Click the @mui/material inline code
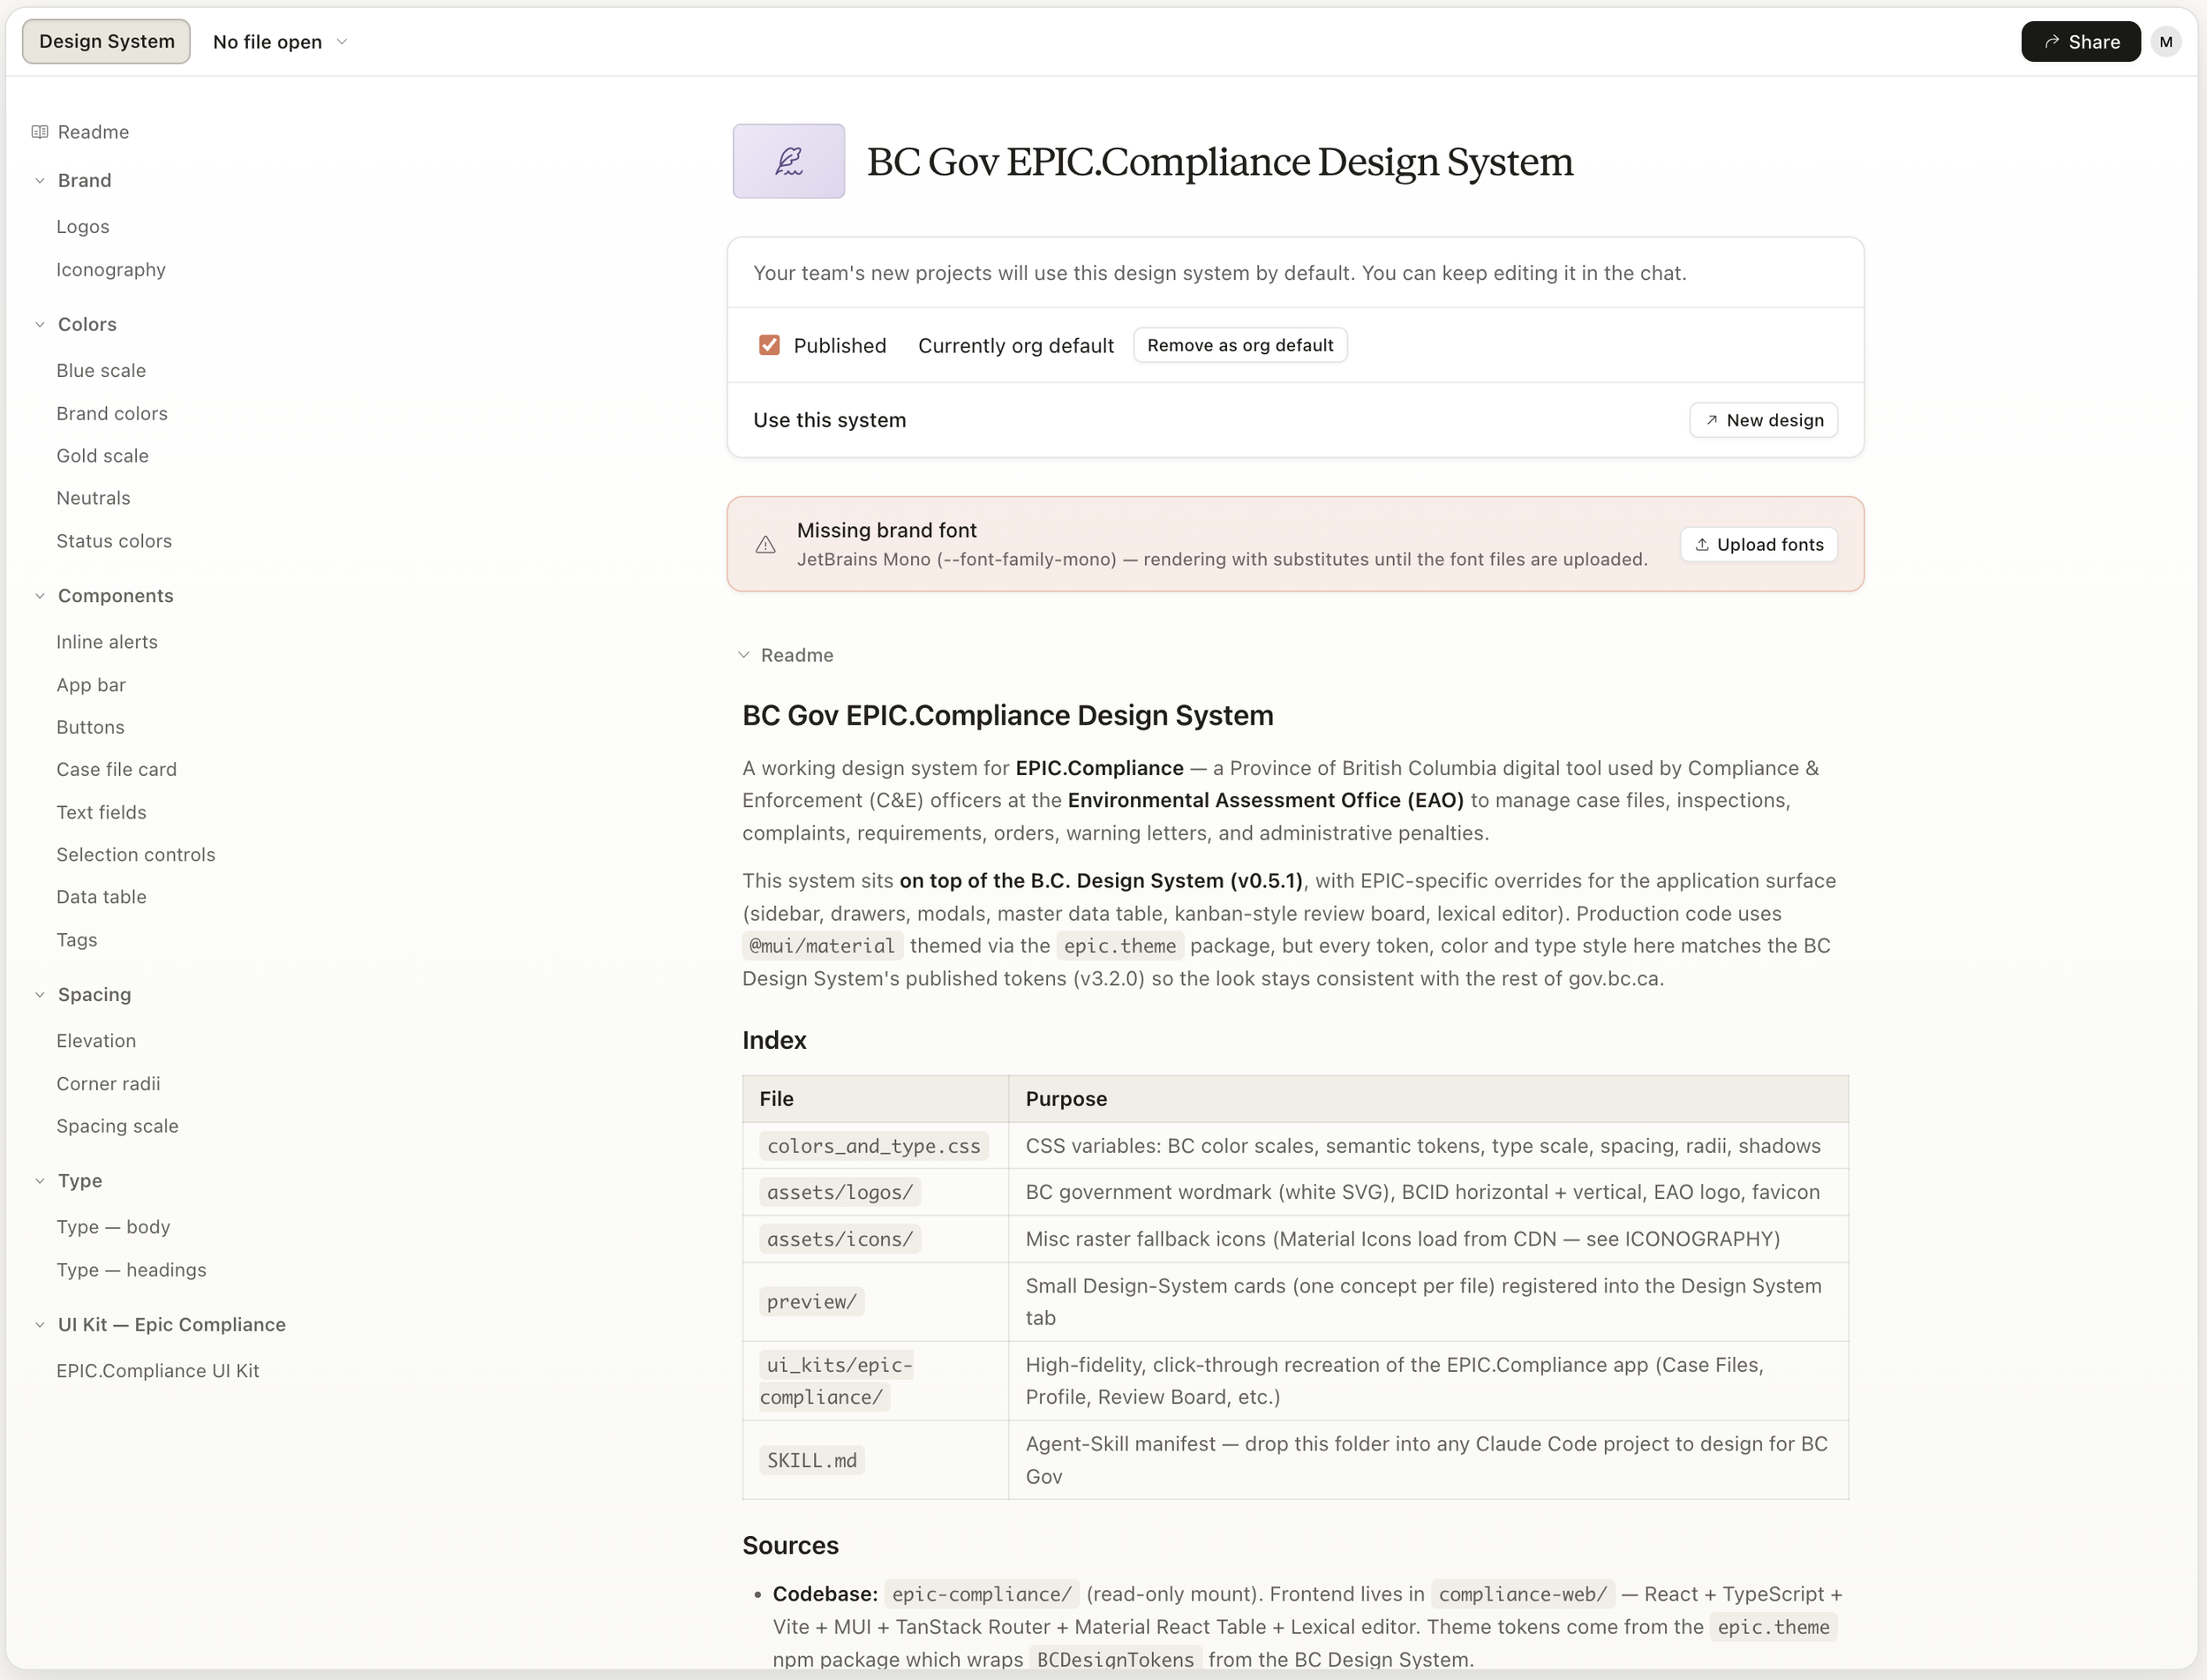This screenshot has height=1680, width=2207. 822,946
